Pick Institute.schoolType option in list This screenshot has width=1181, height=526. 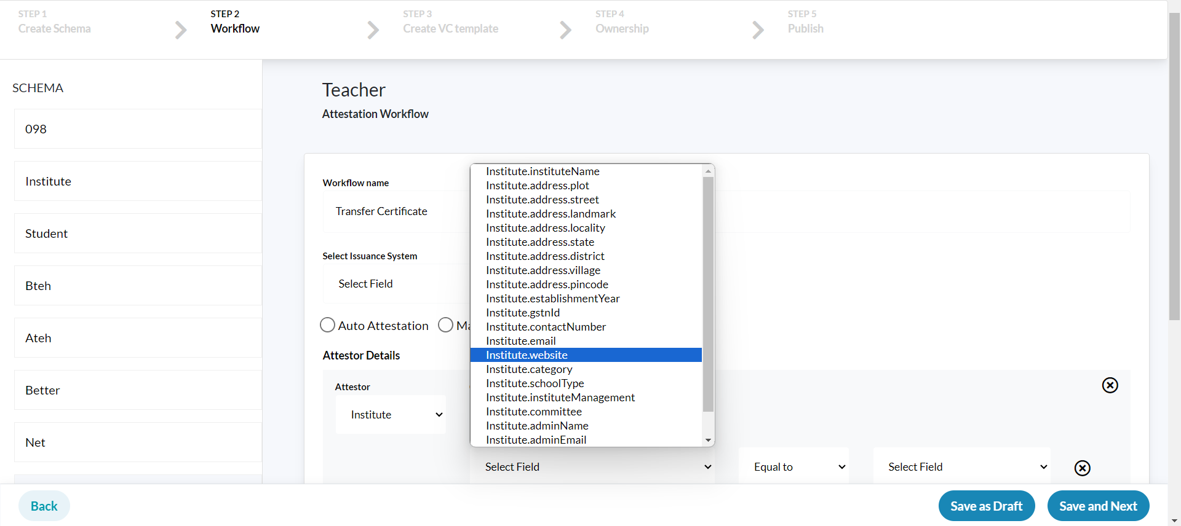pos(535,383)
